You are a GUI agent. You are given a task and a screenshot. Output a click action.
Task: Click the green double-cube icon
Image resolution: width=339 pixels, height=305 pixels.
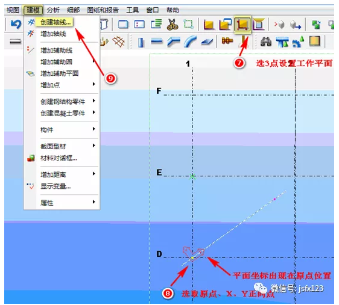pyautogui.click(x=316, y=24)
